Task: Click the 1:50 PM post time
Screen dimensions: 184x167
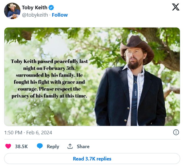Action: click(x=14, y=133)
